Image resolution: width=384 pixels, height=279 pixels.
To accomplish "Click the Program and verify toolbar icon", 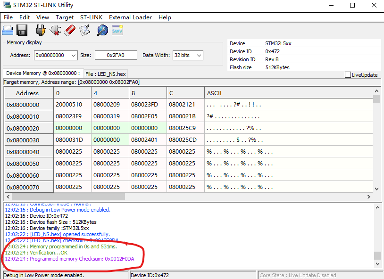I will pyautogui.click(x=84, y=31).
